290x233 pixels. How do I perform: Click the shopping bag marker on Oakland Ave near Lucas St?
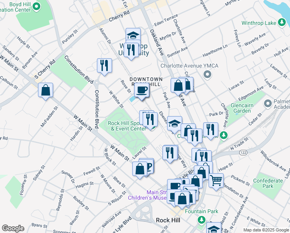(x=178, y=87)
